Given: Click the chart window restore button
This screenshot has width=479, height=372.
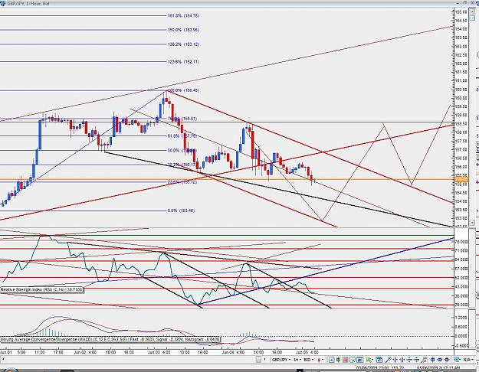Looking at the screenshot, I should (x=465, y=3).
